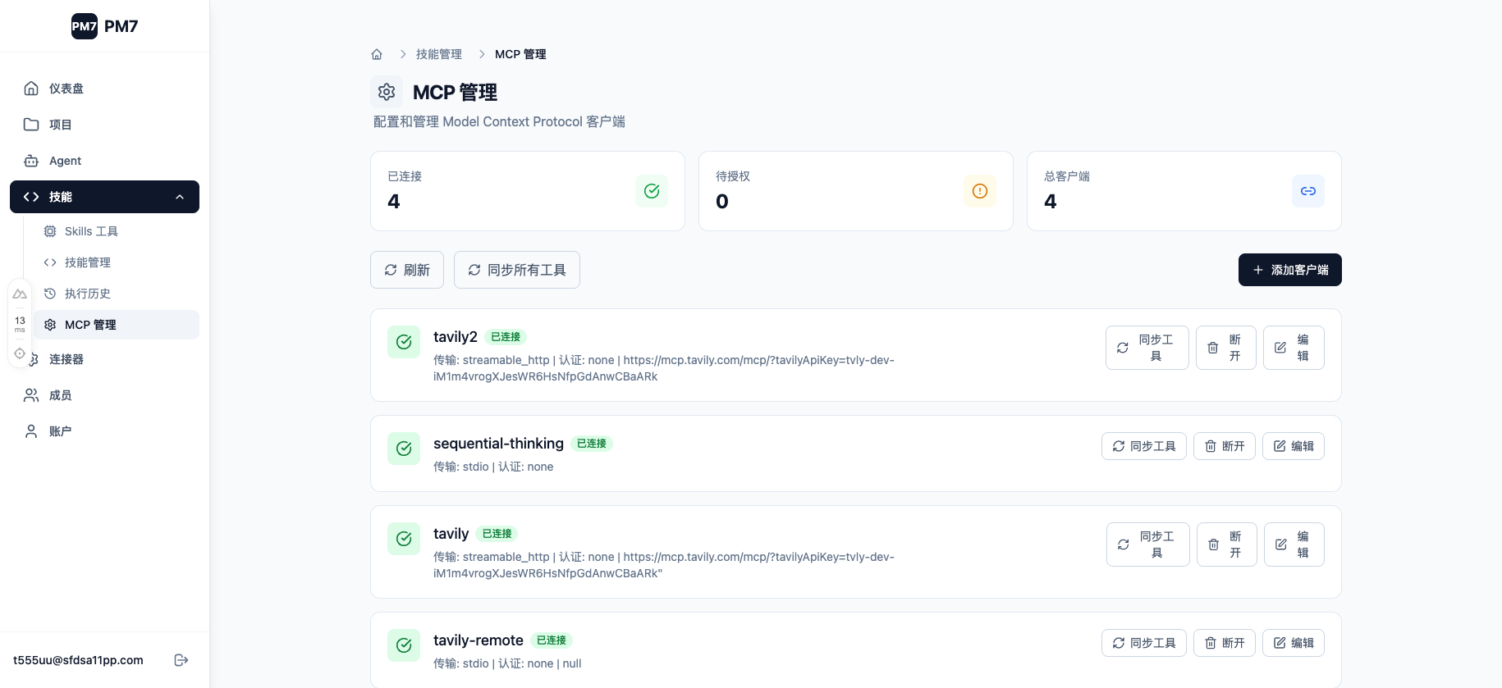Screen dimensions: 1502x688
Task: Disconnect the tavily-remote client
Action: 1225,643
